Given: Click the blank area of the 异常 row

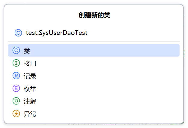Looking at the screenshot, I should point(107,114).
